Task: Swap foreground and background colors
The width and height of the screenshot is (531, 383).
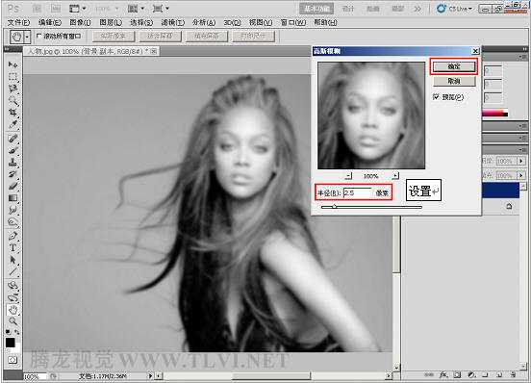Action: [x=16, y=332]
